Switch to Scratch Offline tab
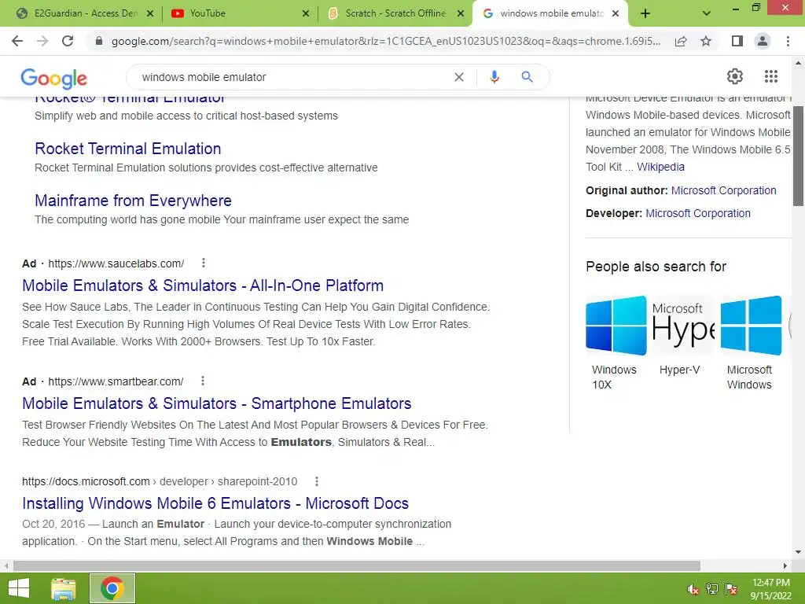 point(395,13)
